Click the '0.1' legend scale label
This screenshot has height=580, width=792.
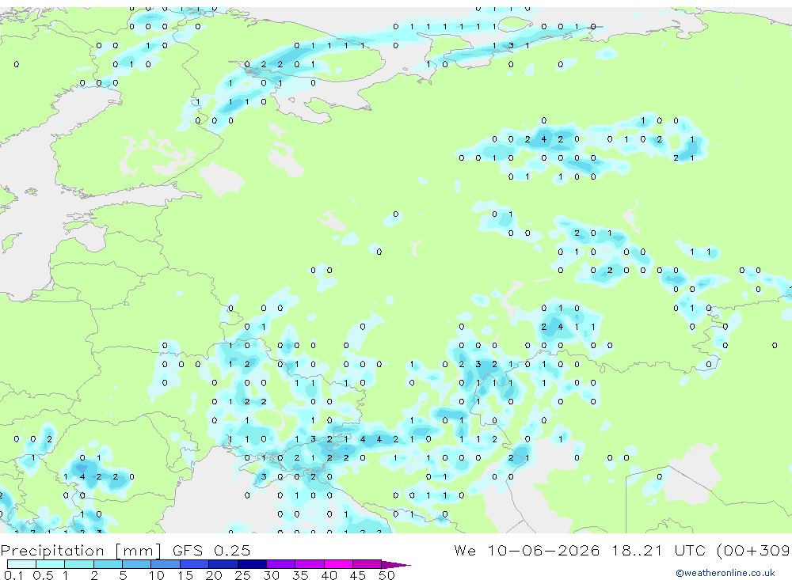pyautogui.click(x=13, y=575)
